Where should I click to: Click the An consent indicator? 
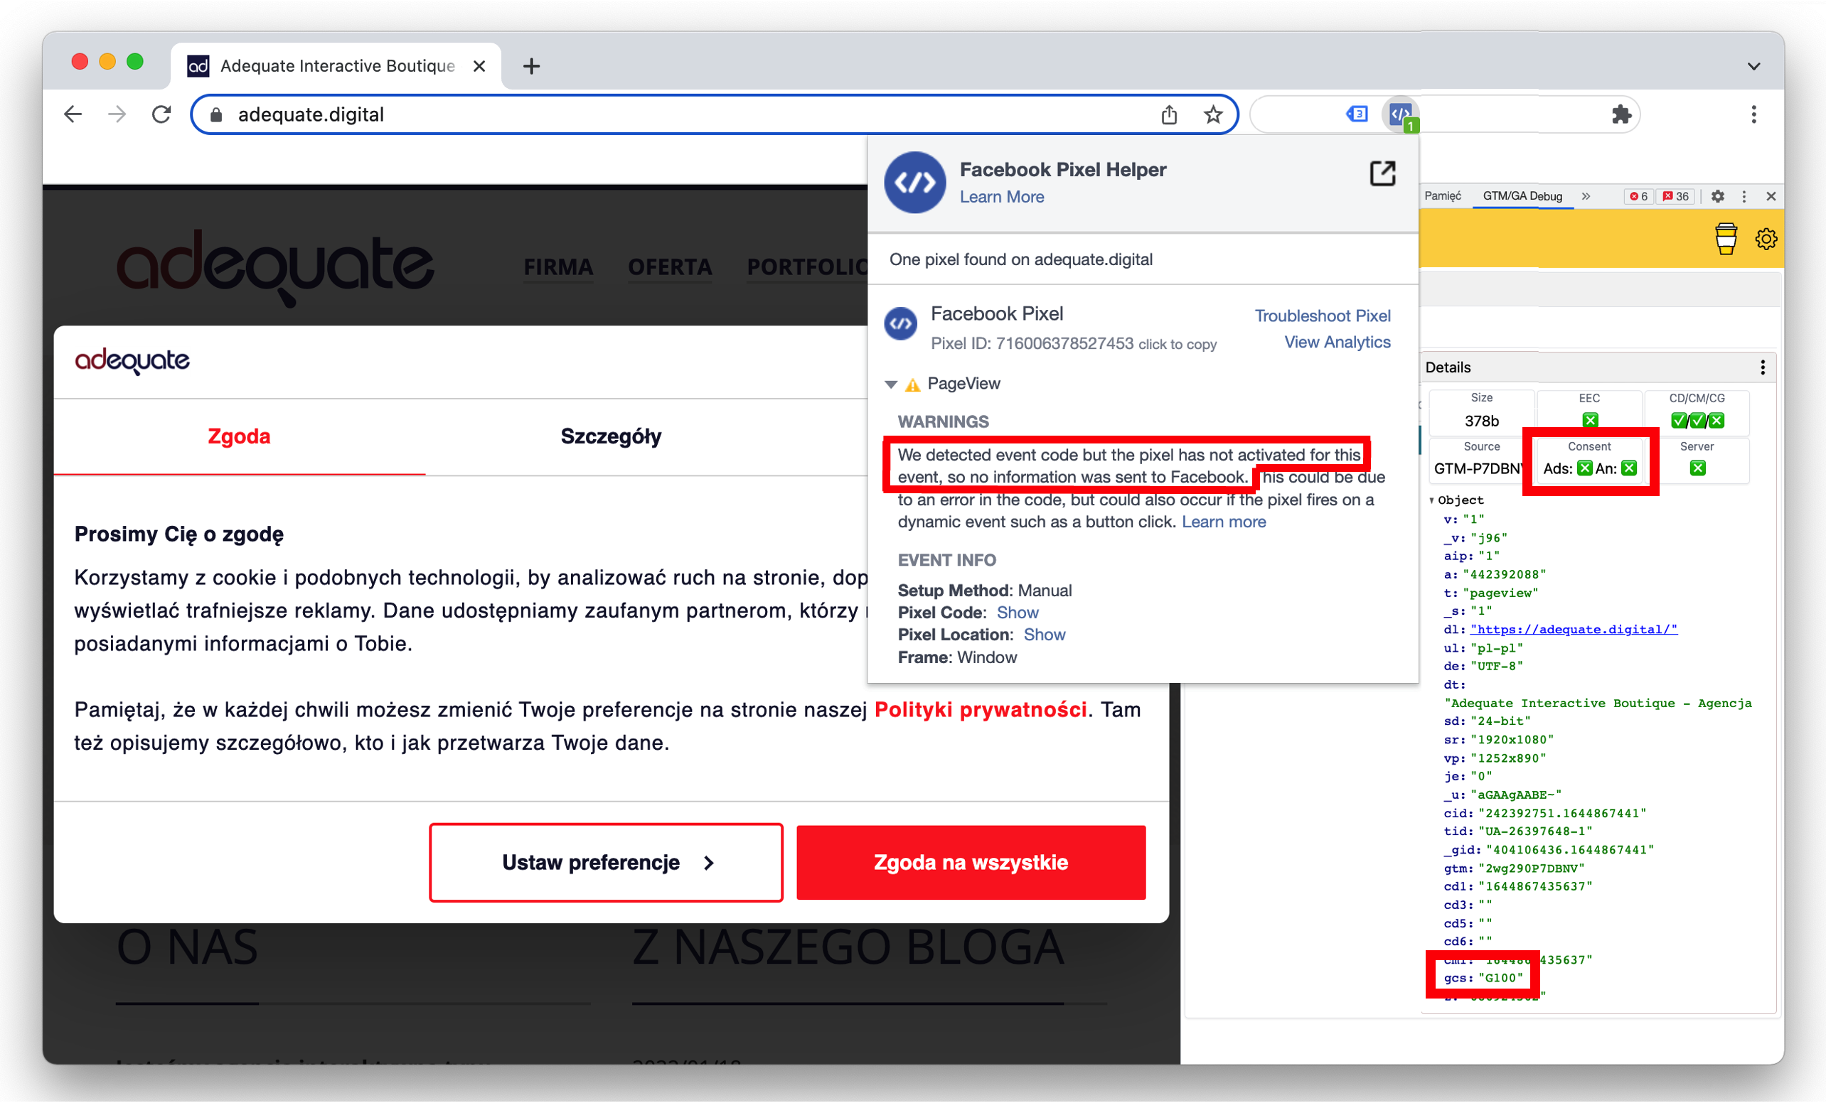(1629, 469)
